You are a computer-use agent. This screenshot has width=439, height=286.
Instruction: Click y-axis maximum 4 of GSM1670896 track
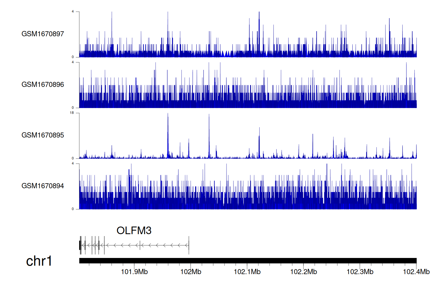pos(73,62)
